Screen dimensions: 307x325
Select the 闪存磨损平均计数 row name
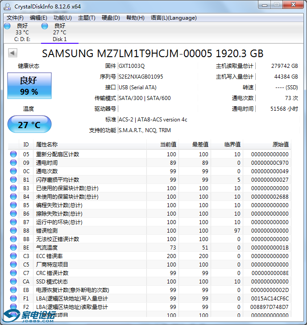(58, 180)
